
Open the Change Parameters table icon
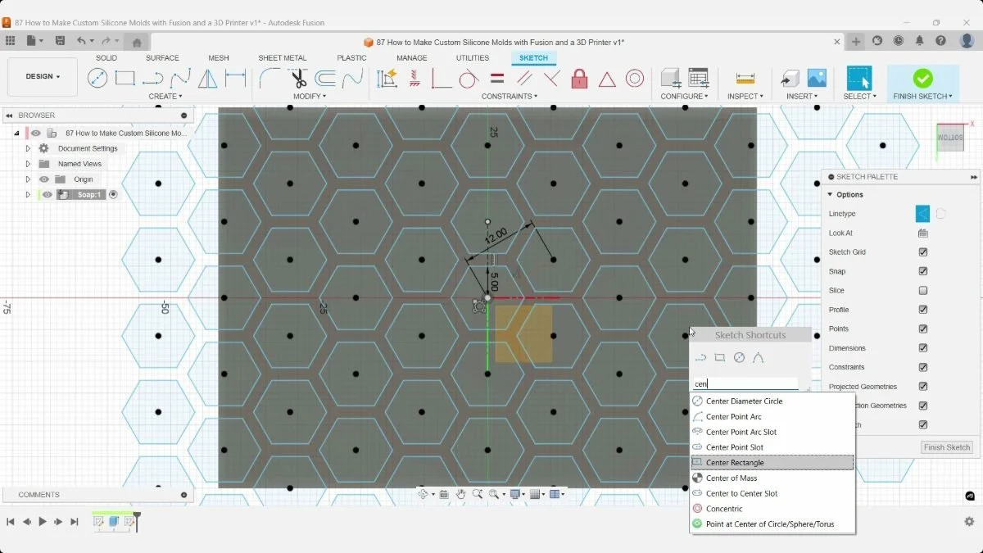click(x=698, y=78)
